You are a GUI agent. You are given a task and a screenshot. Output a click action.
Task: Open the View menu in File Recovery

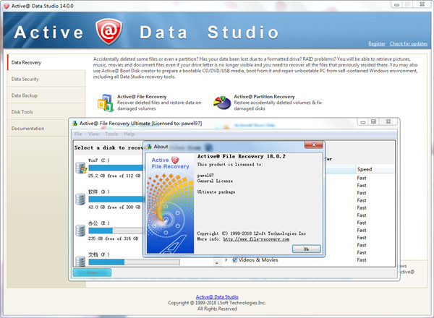click(x=93, y=134)
